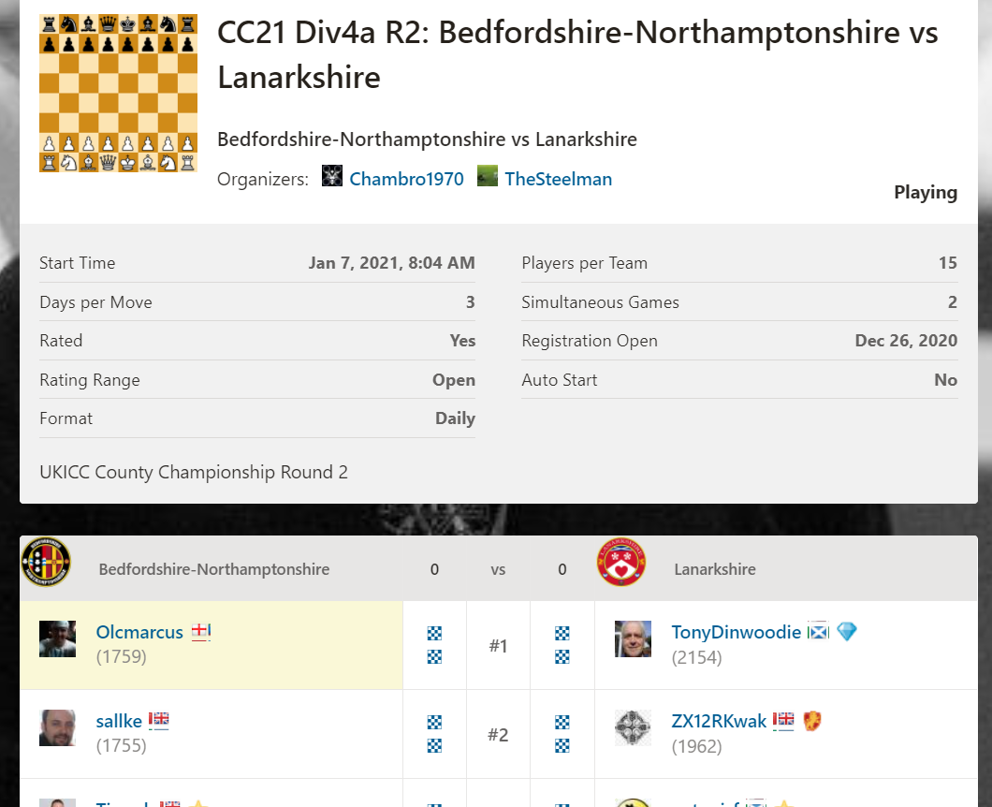Open Olcmarcus player profile

pos(139,632)
